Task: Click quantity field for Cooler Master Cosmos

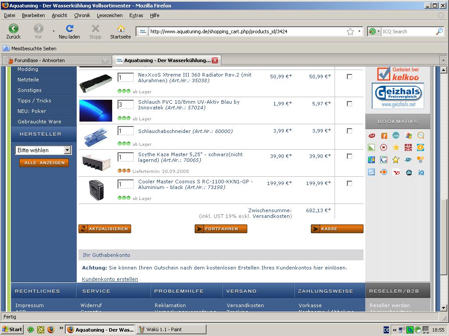Action: click(126, 184)
